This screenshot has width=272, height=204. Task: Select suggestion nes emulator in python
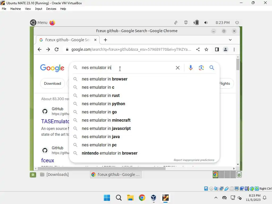tap(144, 104)
